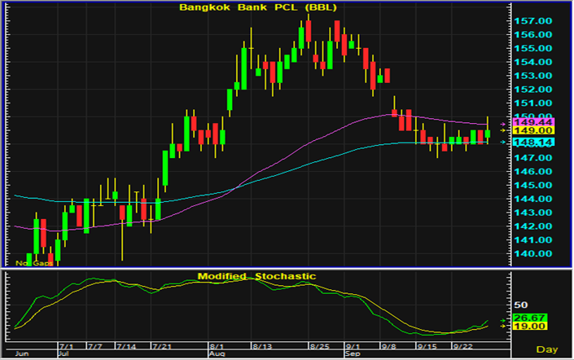The height and width of the screenshot is (360, 574).
Task: Click the last green candlestick on the chart
Action: pos(487,133)
